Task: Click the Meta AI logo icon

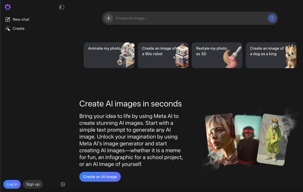Action: point(7,7)
